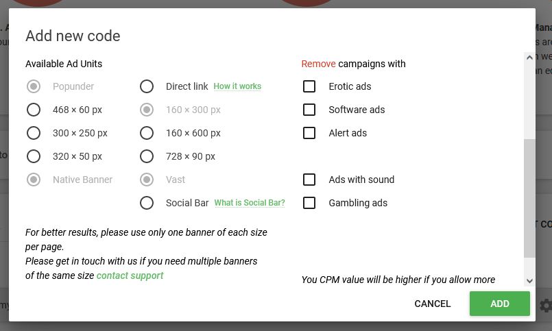Select the Direct link ad unit

click(147, 86)
